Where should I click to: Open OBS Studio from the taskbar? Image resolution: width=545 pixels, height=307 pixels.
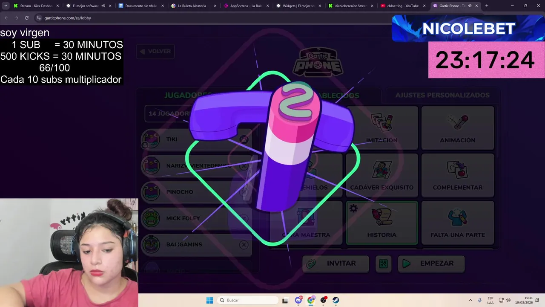point(324,300)
